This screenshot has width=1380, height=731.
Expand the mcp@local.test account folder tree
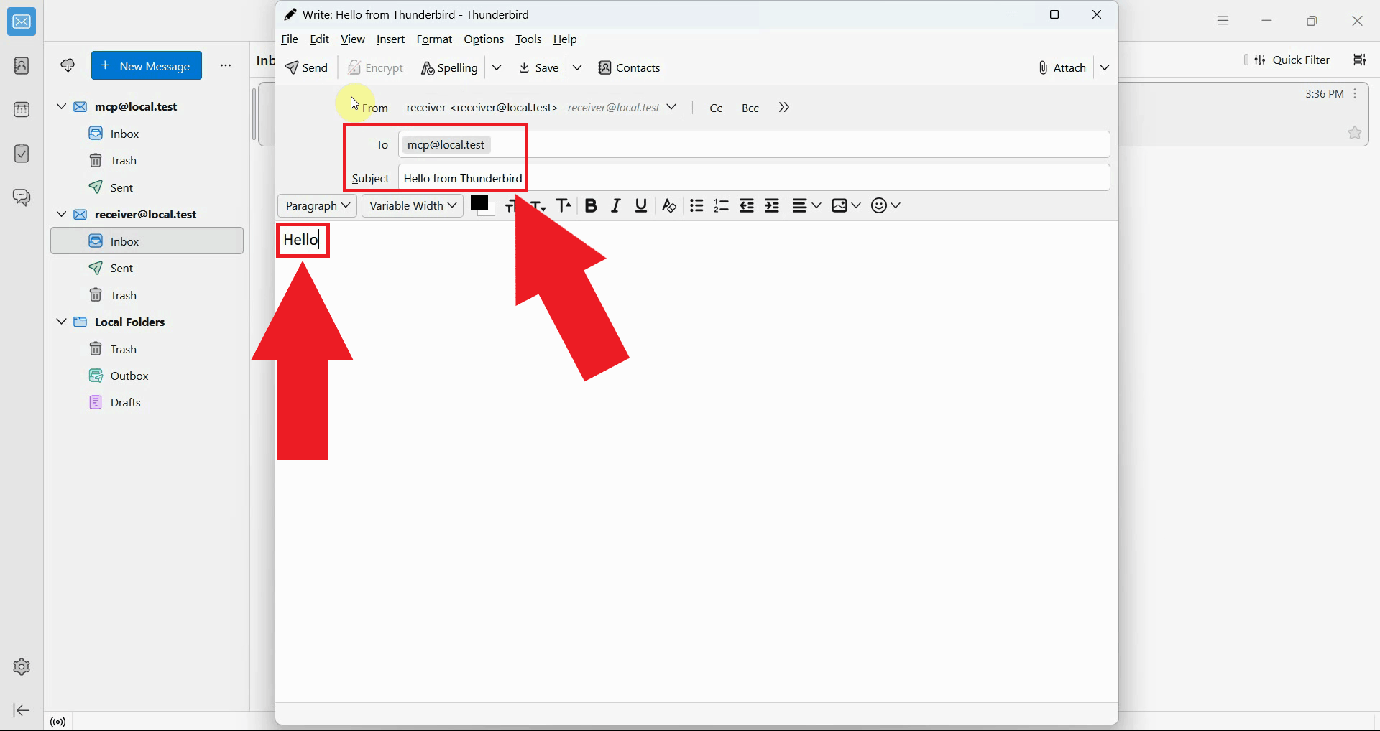[x=60, y=106]
